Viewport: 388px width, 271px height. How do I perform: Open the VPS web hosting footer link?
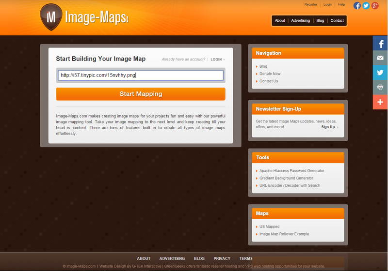[x=259, y=266]
